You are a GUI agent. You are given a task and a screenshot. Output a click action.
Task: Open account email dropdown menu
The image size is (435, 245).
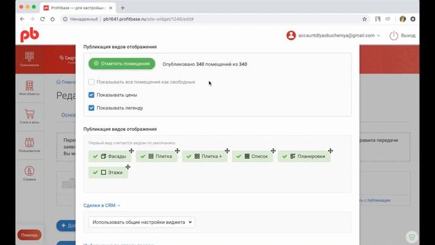tap(339, 35)
